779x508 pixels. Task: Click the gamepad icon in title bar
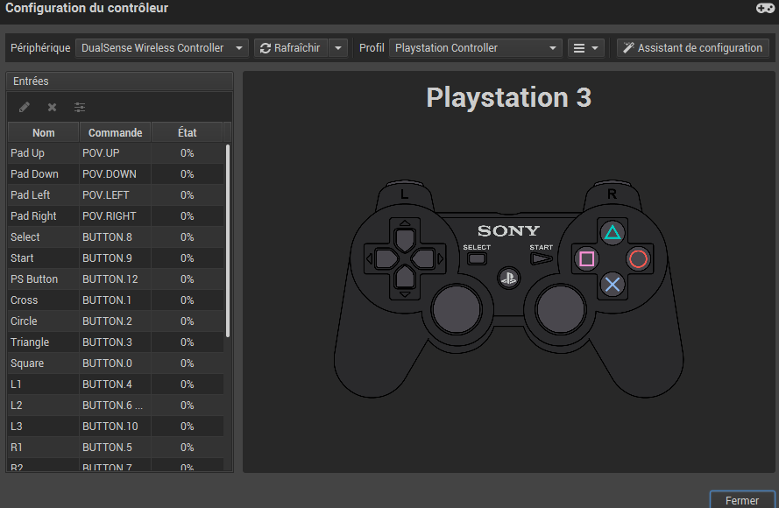pos(765,8)
